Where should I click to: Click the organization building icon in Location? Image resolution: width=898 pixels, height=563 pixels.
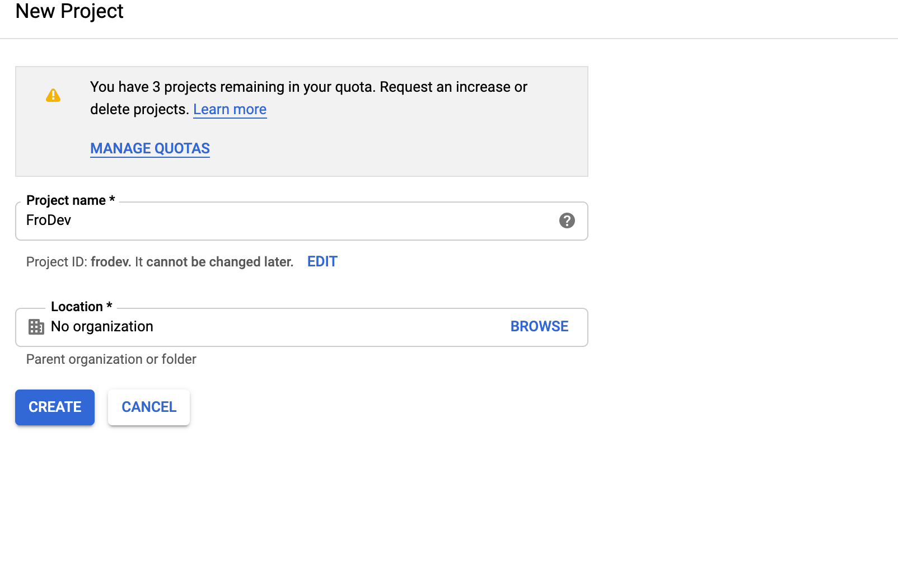click(36, 327)
